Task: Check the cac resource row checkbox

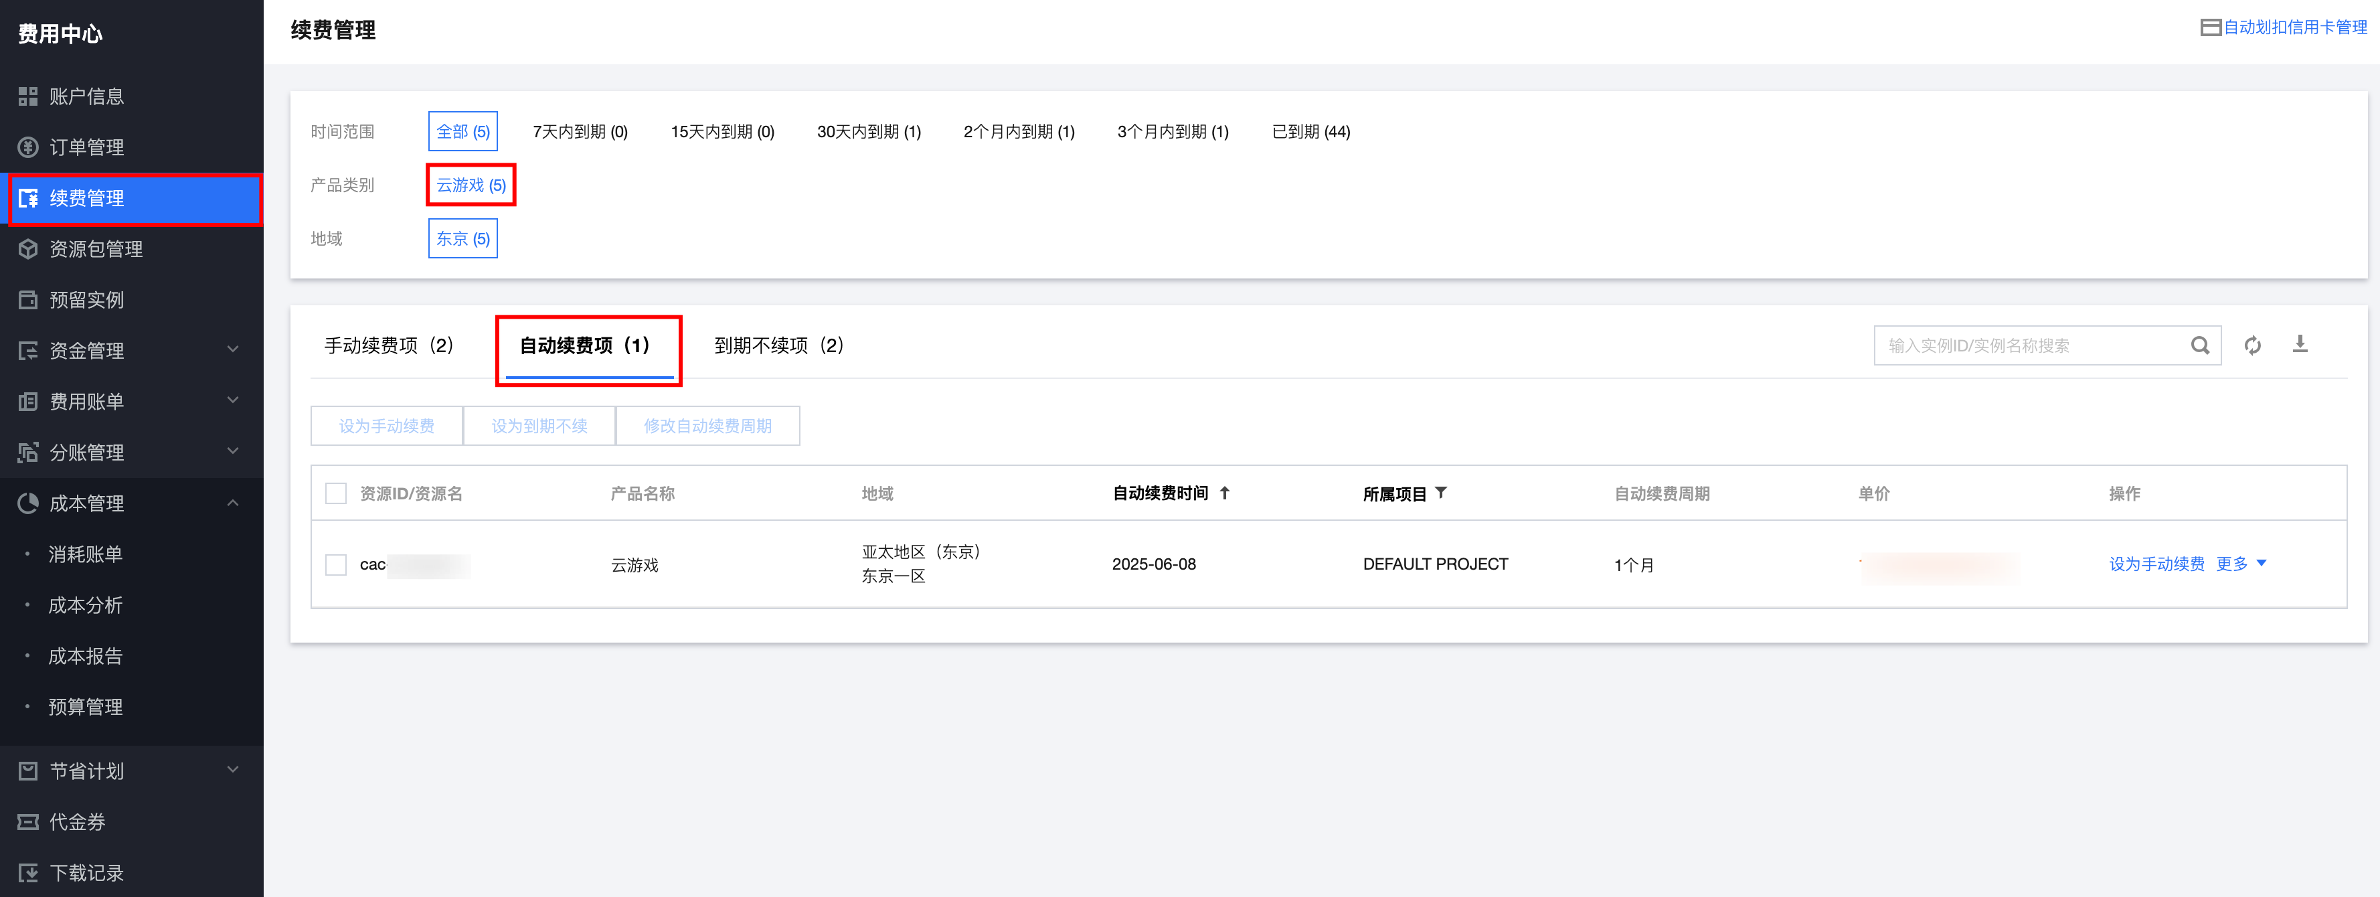Action: pyautogui.click(x=336, y=564)
